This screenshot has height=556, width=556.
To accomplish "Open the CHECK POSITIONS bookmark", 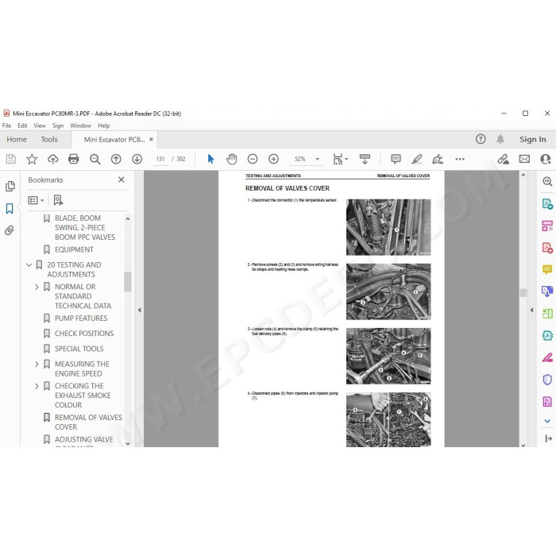I will click(84, 334).
